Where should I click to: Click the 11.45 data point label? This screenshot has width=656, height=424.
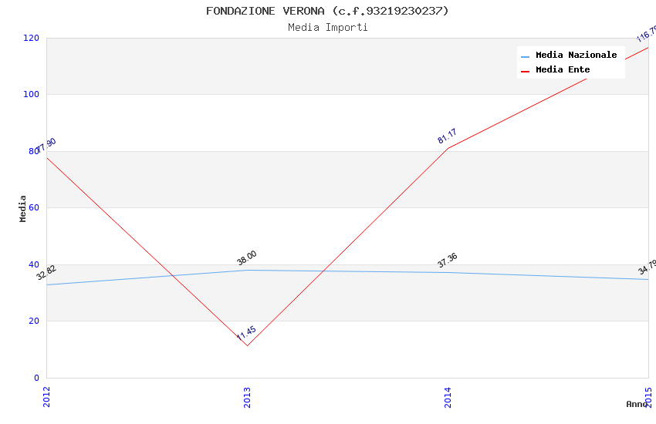point(246,333)
